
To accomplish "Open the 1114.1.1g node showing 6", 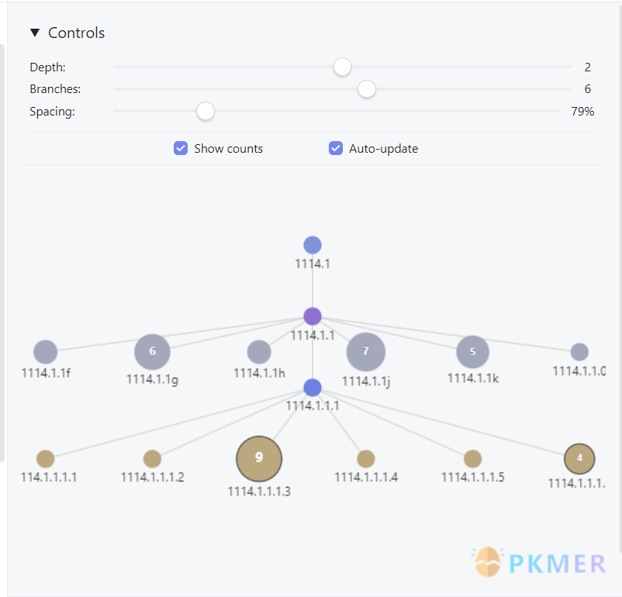I will pyautogui.click(x=152, y=351).
